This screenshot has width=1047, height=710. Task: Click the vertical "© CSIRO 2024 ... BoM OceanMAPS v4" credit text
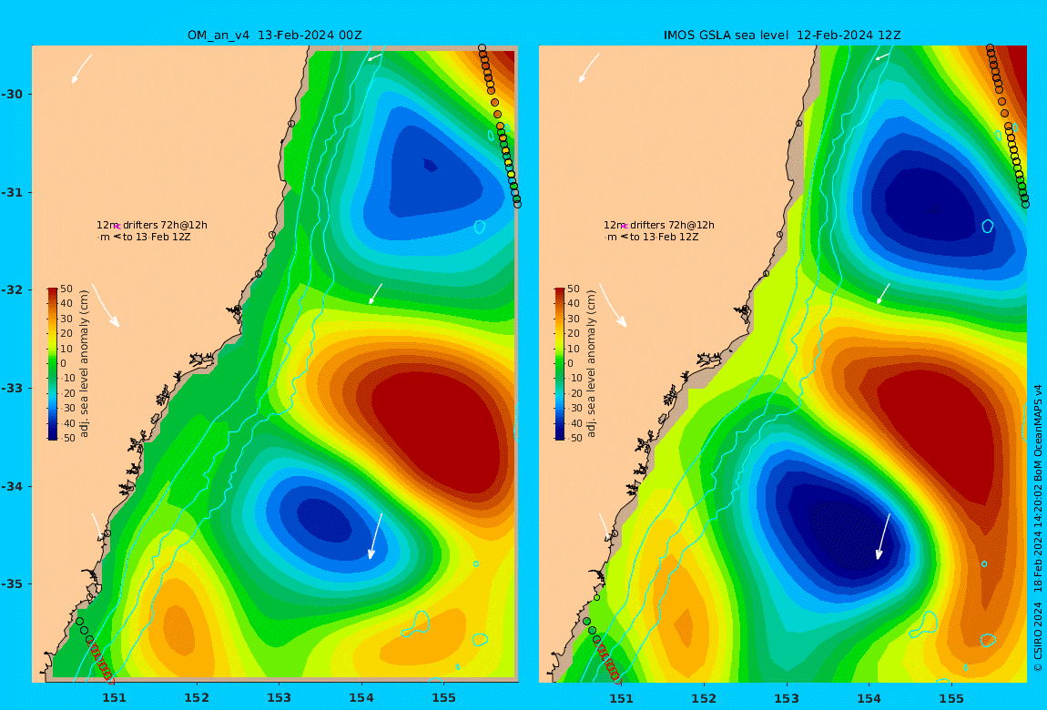[1038, 528]
